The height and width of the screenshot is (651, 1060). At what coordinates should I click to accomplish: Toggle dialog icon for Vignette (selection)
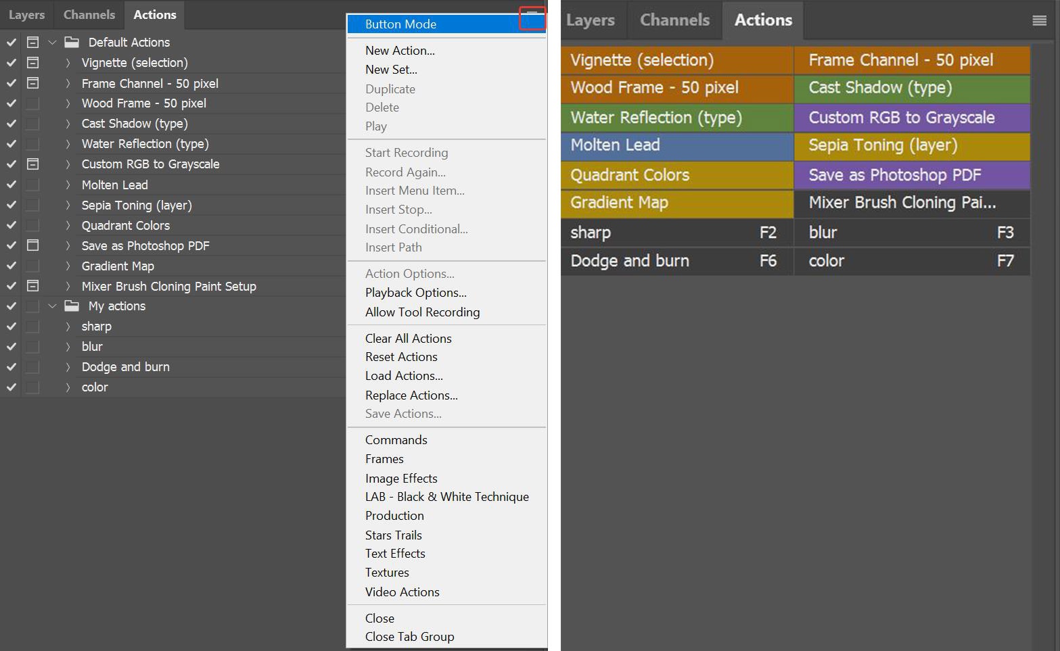(32, 63)
